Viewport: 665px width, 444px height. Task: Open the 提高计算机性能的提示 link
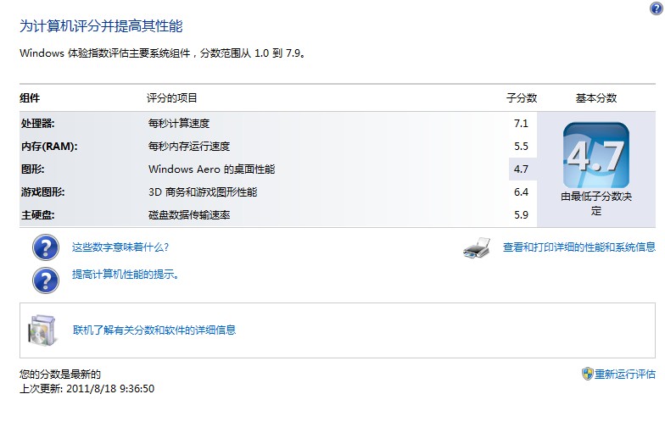125,275
